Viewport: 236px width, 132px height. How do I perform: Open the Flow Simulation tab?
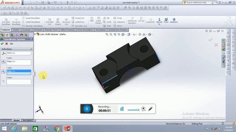click(85, 30)
